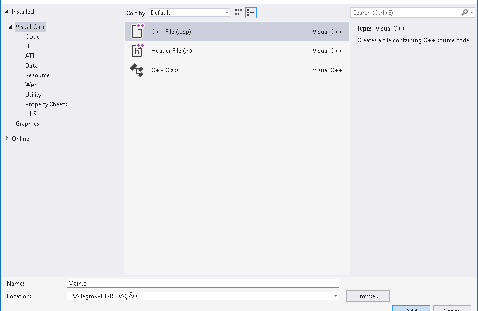Select the Graphics category
Image resolution: width=478 pixels, height=311 pixels.
[27, 124]
